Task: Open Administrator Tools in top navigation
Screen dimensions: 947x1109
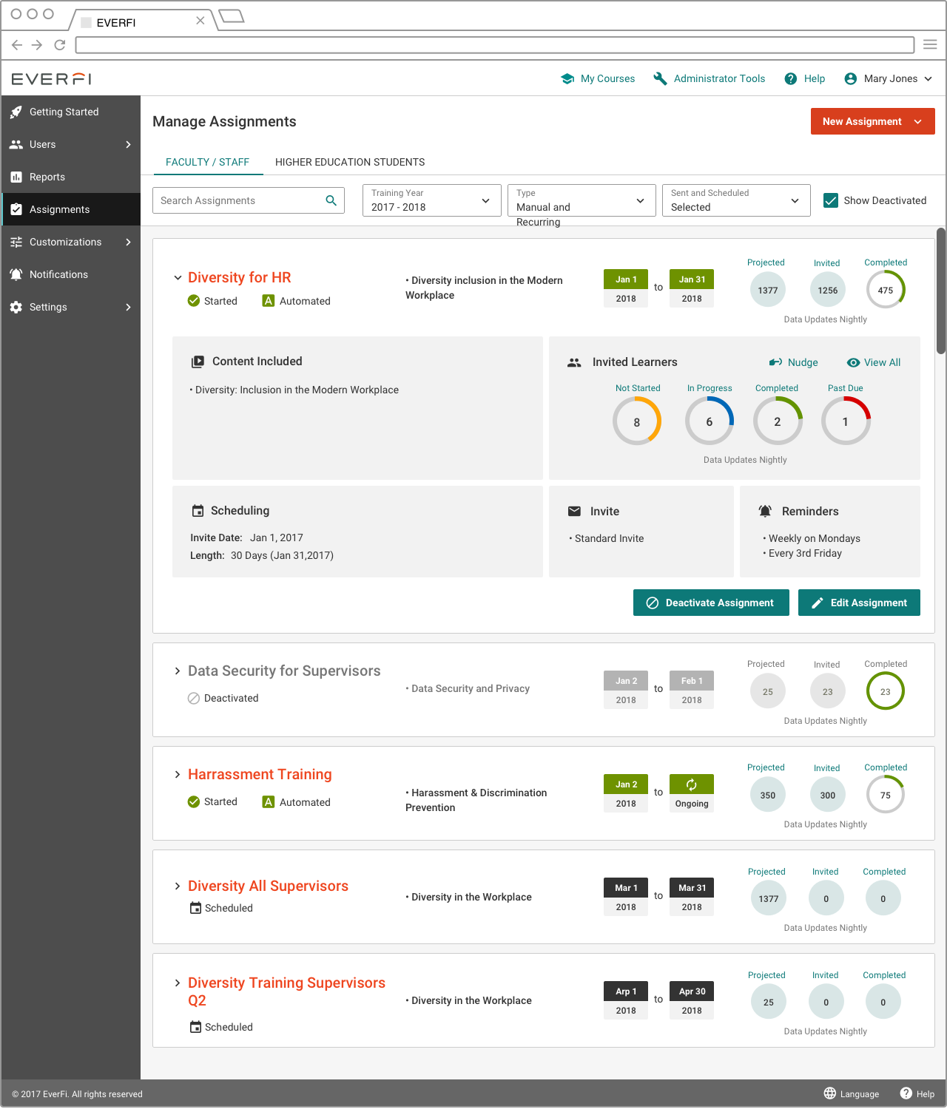Action: click(710, 78)
